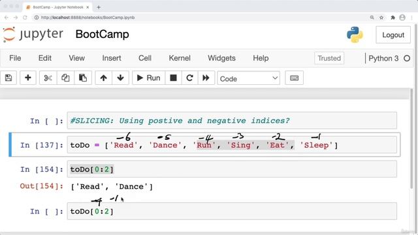
Task: Reload the browser page
Action: [x=25, y=18]
